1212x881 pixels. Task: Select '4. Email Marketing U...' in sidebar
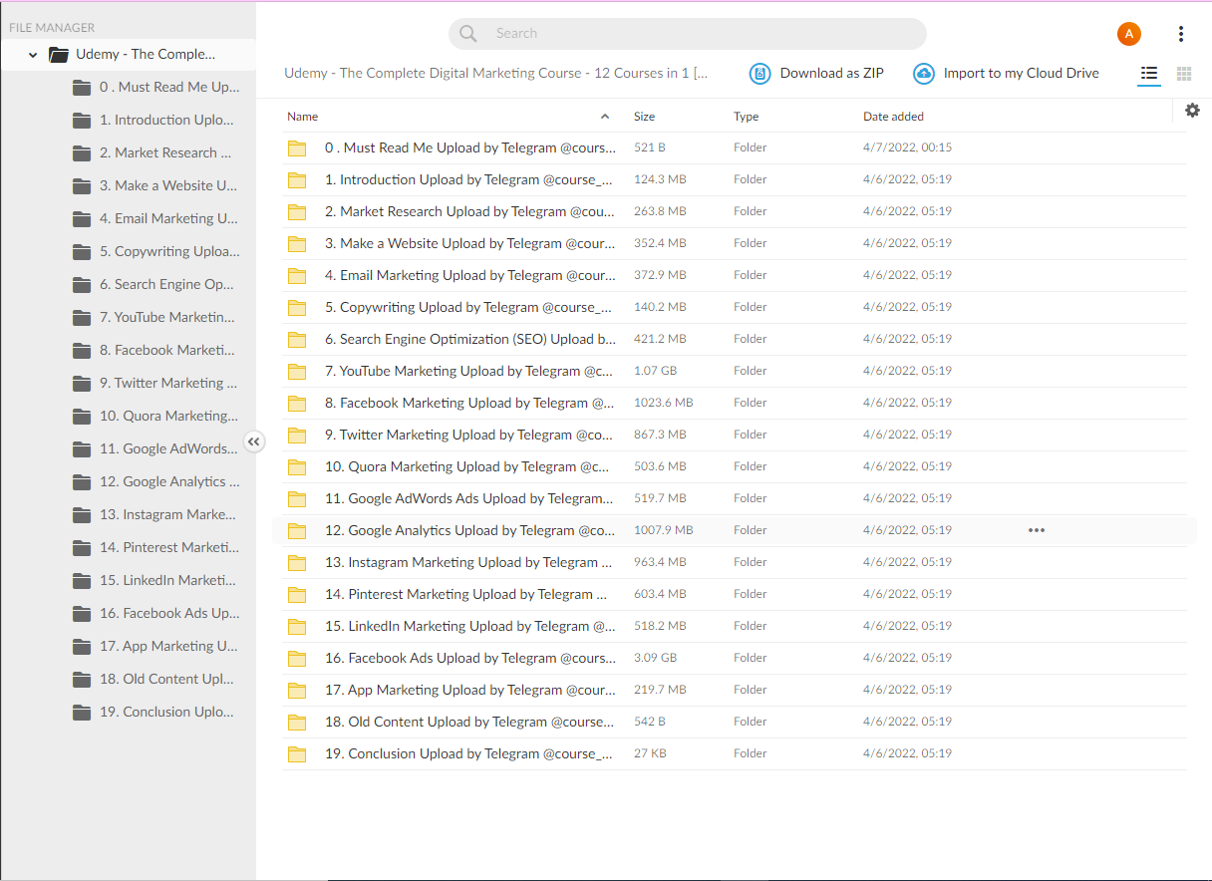pos(168,219)
